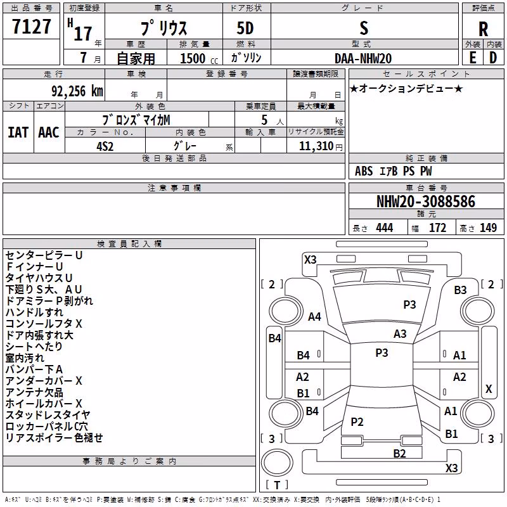Click inspector note ドア内張すれ大
Image resolution: width=507 pixels, height=507 pixels.
tap(39, 335)
